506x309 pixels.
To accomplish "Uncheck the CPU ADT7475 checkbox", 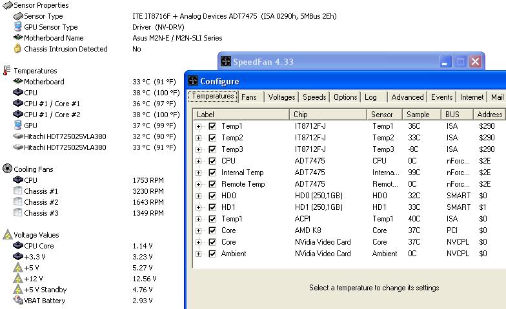I will pos(212,161).
